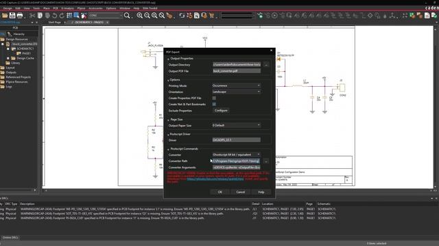
Task: Click the Output PDF File field
Action: [x=237, y=71]
